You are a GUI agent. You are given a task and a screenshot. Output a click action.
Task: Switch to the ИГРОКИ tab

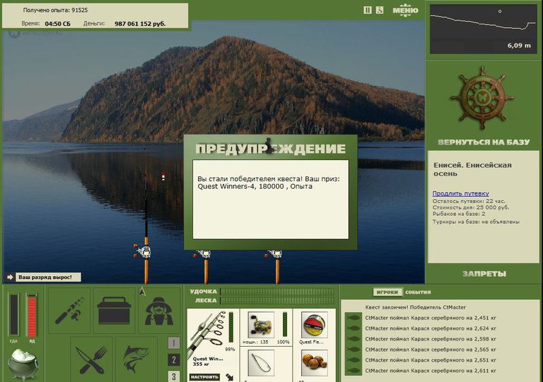(x=388, y=292)
